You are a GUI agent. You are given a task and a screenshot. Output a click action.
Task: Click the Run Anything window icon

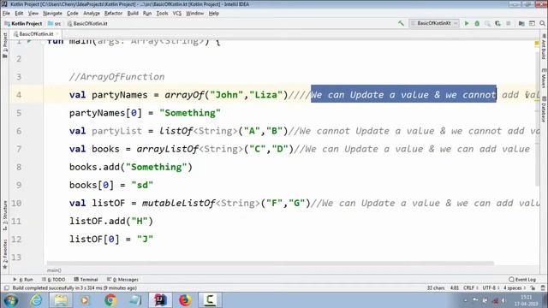(532, 23)
